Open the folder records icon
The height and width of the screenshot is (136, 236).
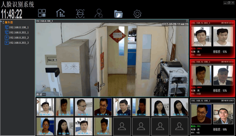pos(118,13)
